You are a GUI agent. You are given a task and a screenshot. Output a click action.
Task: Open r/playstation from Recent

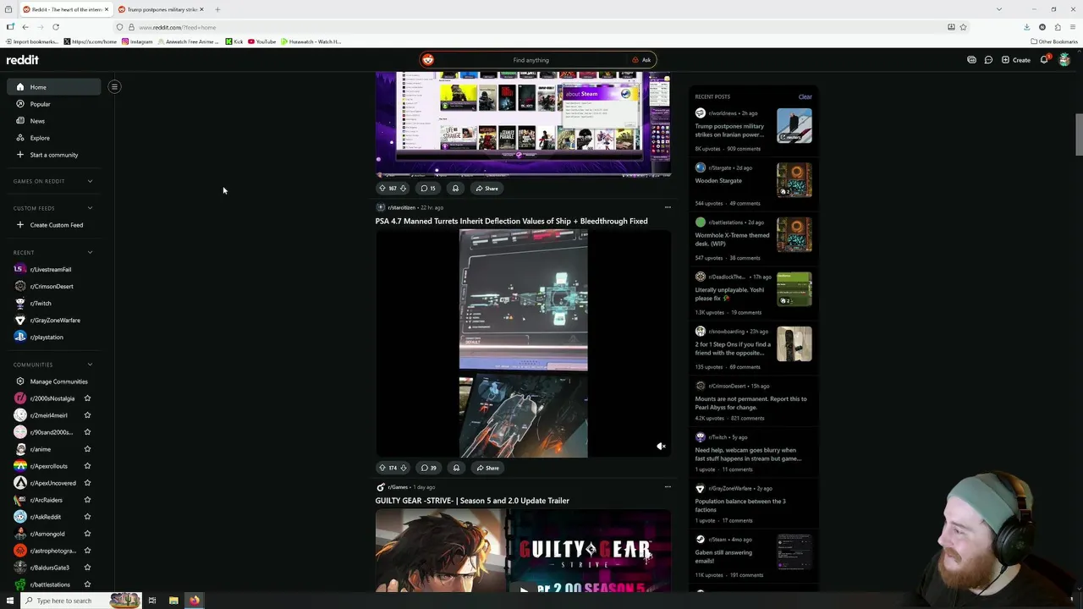click(x=46, y=337)
